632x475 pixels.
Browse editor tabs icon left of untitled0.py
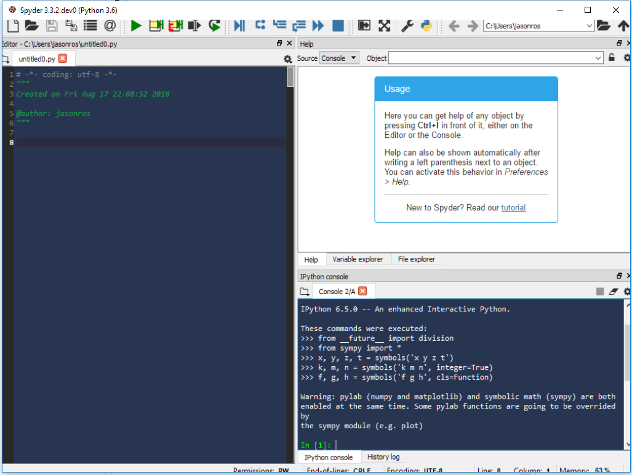pyautogui.click(x=6, y=59)
